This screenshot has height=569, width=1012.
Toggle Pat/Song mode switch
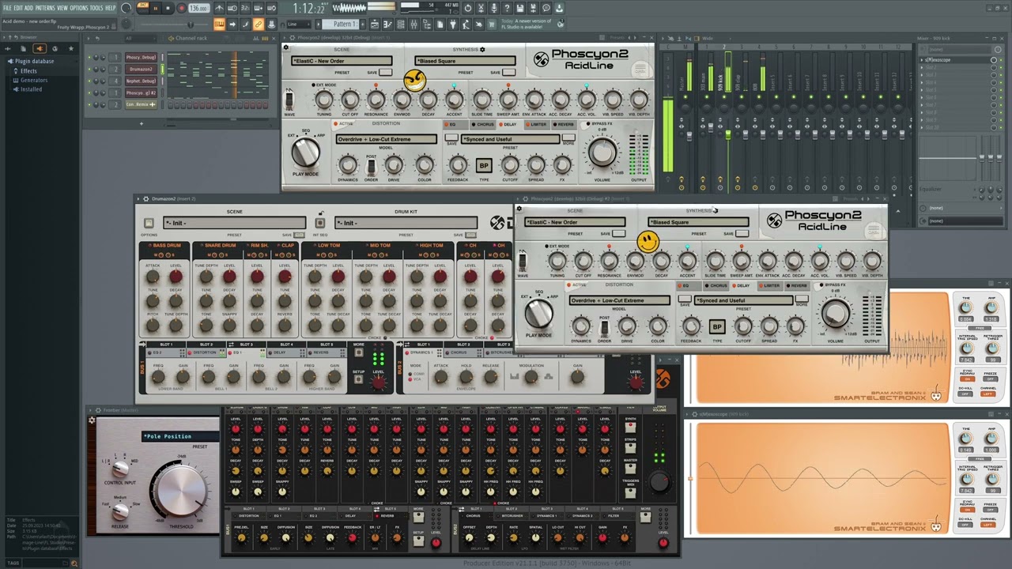click(142, 9)
